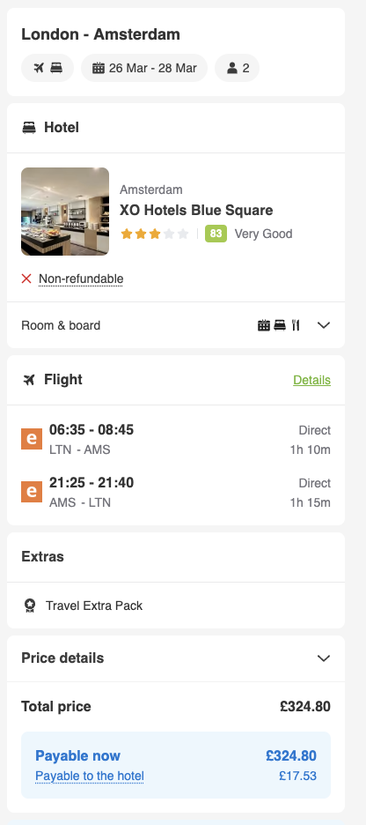Open flight Details link

(312, 380)
